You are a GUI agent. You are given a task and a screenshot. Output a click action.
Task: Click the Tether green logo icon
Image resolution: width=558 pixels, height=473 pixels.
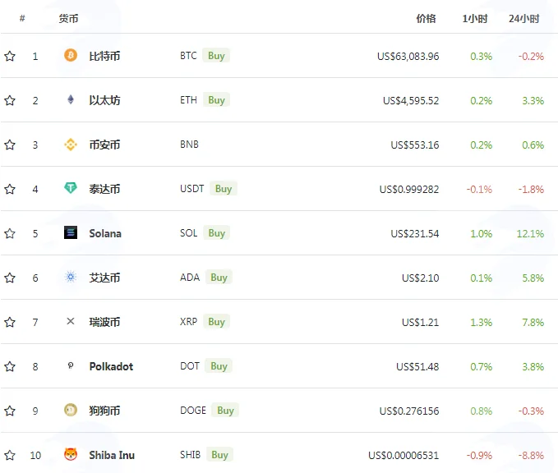pos(71,188)
